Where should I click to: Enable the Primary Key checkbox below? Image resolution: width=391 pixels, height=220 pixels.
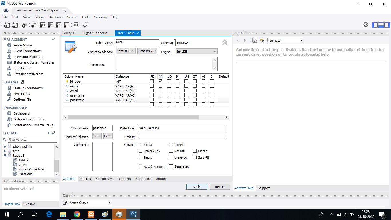pyautogui.click(x=140, y=151)
